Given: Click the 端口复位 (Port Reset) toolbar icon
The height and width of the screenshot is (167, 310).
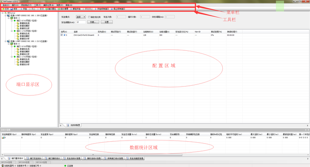Looking at the screenshot, I should click(x=47, y=9).
